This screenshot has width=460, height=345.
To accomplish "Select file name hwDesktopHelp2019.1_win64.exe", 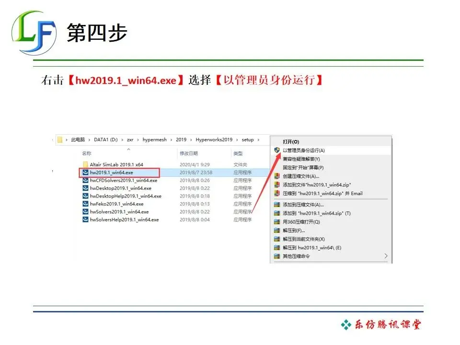I will click(x=126, y=196).
